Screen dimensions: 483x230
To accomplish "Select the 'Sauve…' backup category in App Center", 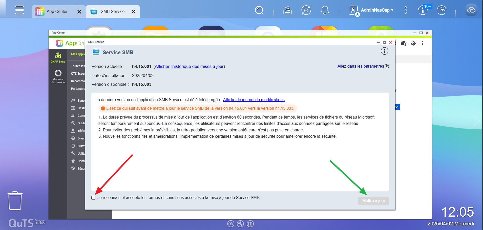I will tap(78, 101).
